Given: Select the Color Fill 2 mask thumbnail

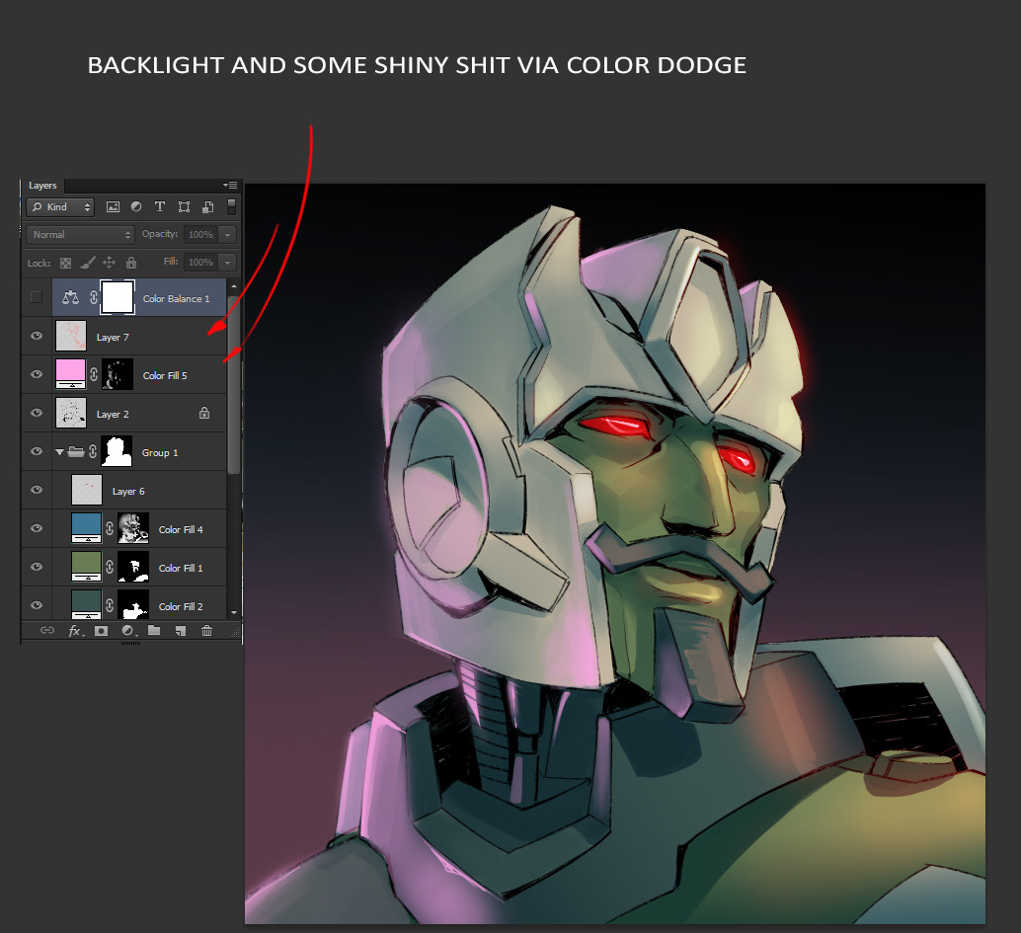Looking at the screenshot, I should (133, 604).
